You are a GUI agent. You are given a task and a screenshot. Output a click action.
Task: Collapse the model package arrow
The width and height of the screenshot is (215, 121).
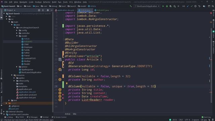coord(17,36)
